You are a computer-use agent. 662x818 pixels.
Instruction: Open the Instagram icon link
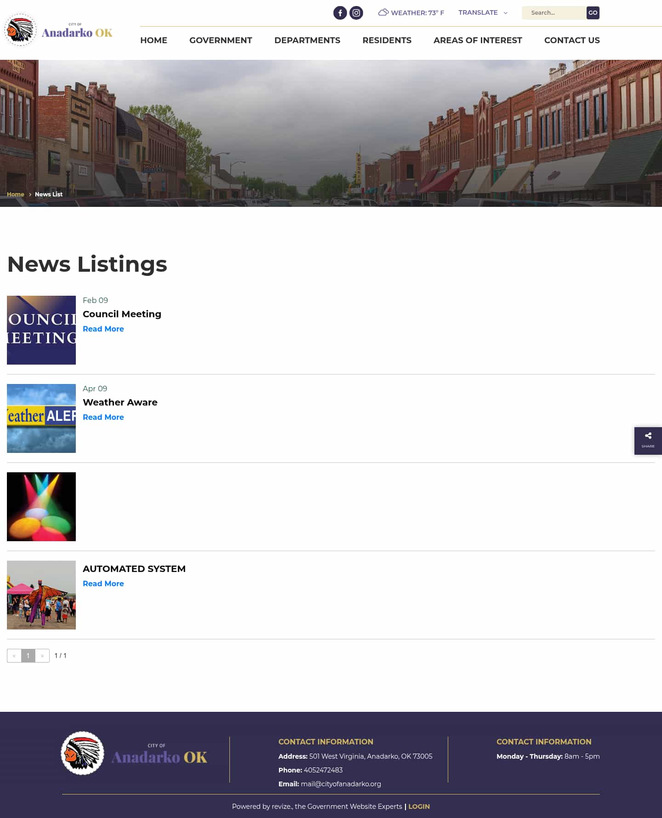356,13
